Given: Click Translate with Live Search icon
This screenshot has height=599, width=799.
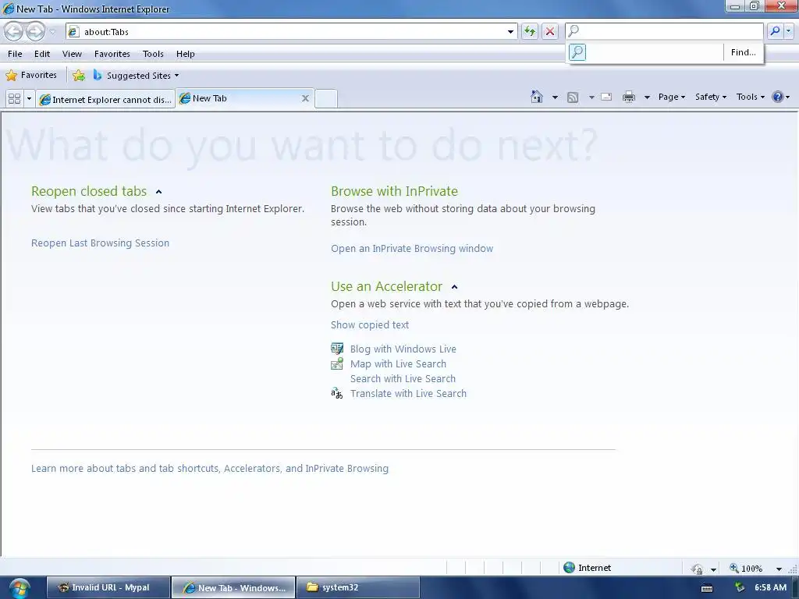Looking at the screenshot, I should click(x=337, y=393).
